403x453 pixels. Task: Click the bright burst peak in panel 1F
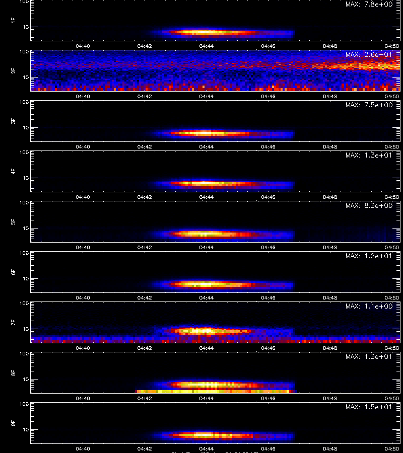pyautogui.click(x=204, y=33)
